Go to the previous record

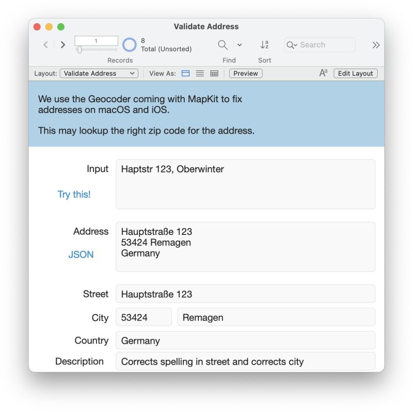[x=45, y=44]
